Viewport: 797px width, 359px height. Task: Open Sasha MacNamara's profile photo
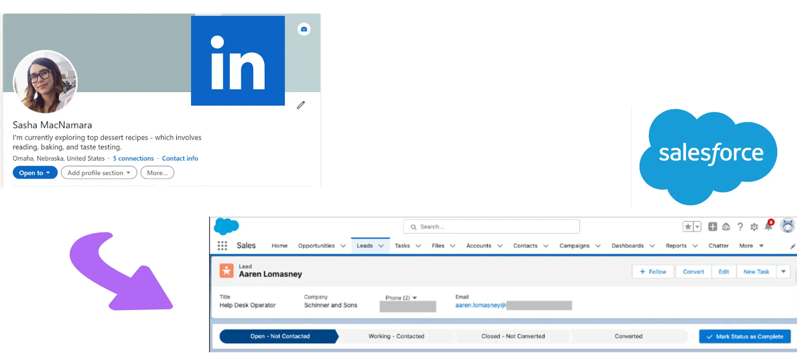point(45,82)
